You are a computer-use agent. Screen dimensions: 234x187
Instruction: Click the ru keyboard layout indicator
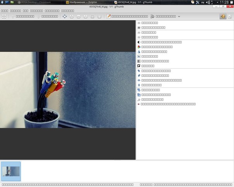(203, 2)
